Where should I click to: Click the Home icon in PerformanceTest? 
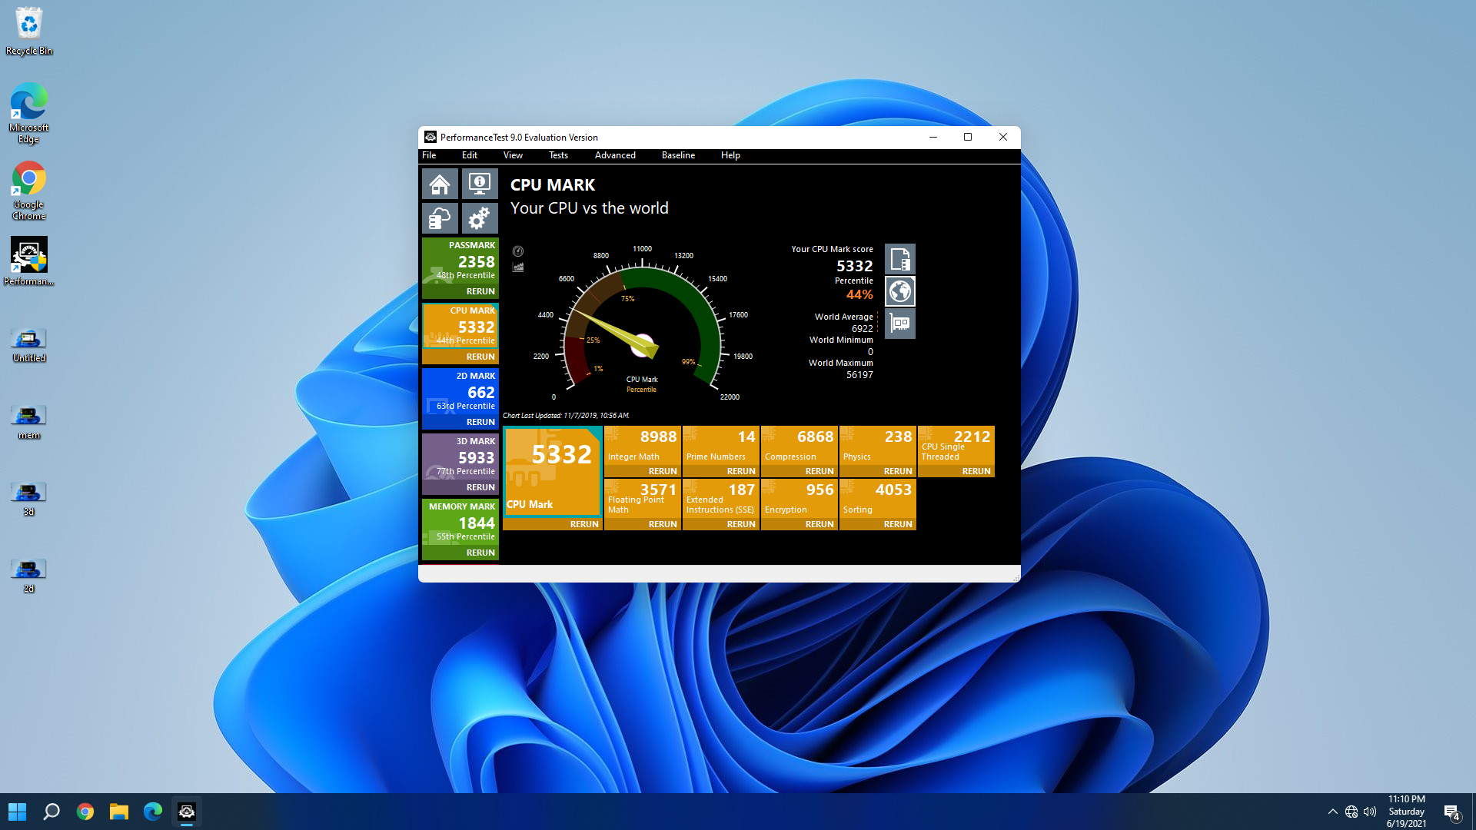(440, 184)
